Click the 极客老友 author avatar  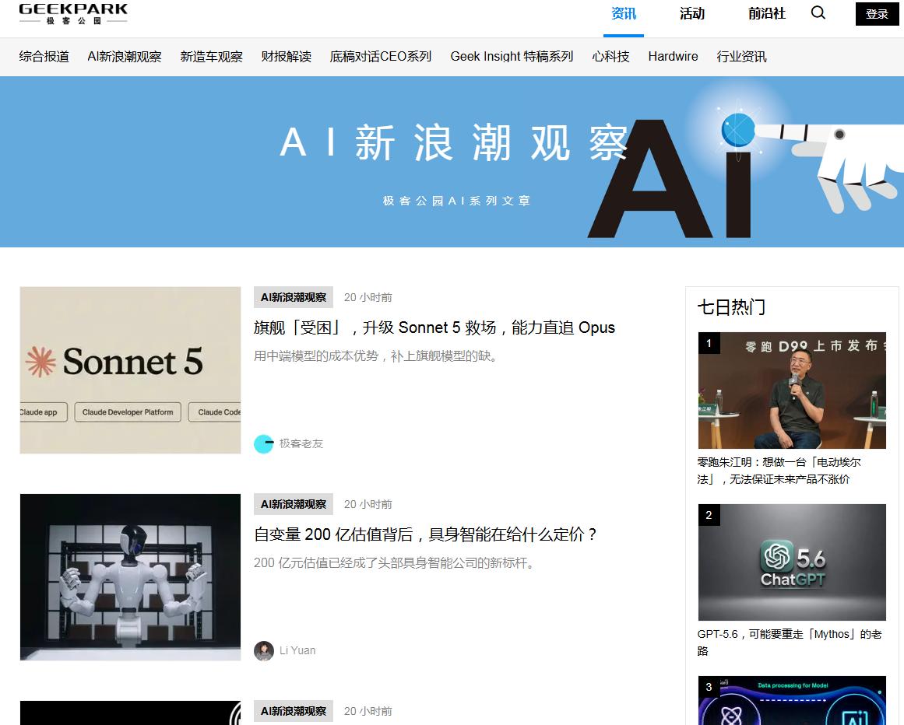263,443
